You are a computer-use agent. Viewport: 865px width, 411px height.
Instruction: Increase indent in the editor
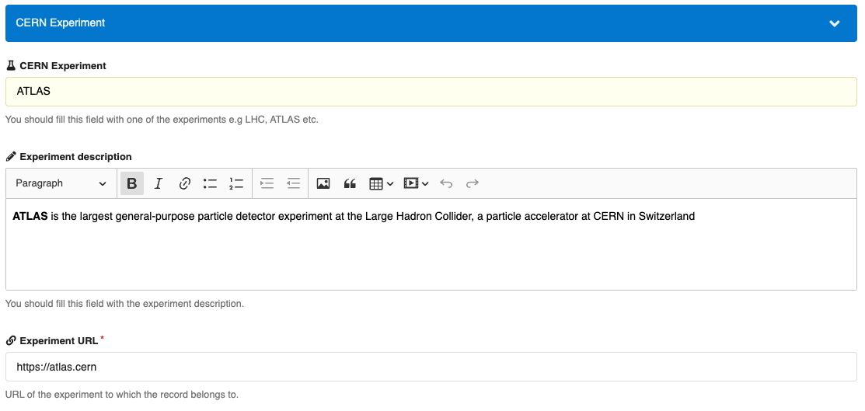(267, 183)
